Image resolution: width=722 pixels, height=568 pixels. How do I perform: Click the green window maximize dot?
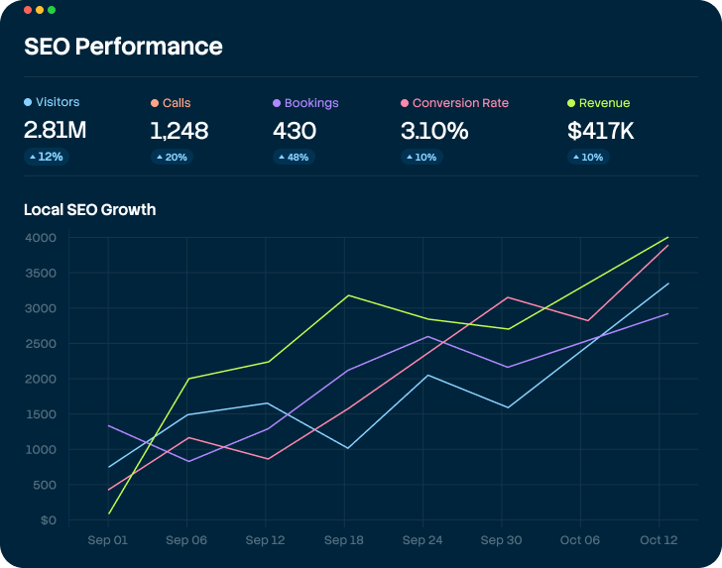(52, 9)
